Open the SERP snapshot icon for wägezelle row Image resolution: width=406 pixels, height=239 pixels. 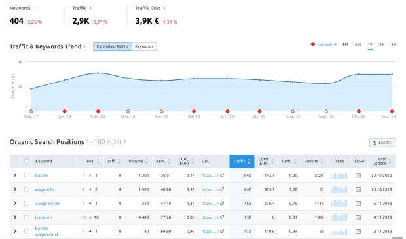pos(358,189)
